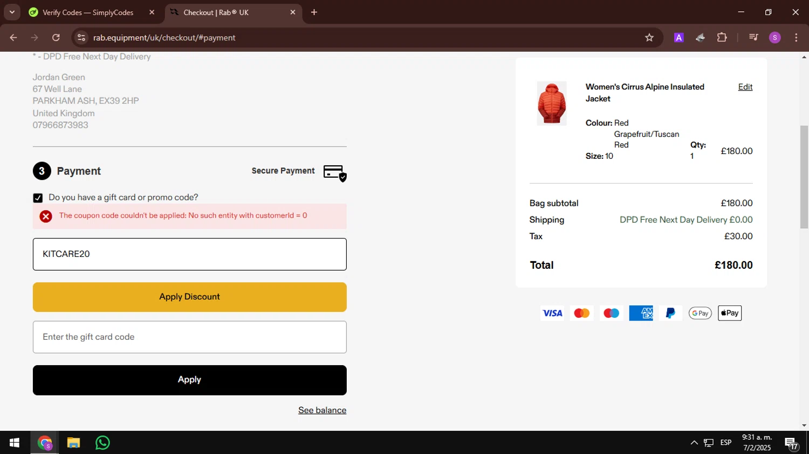Click the Women's Cirrus Alpine Insulated Jacket title

point(645,93)
